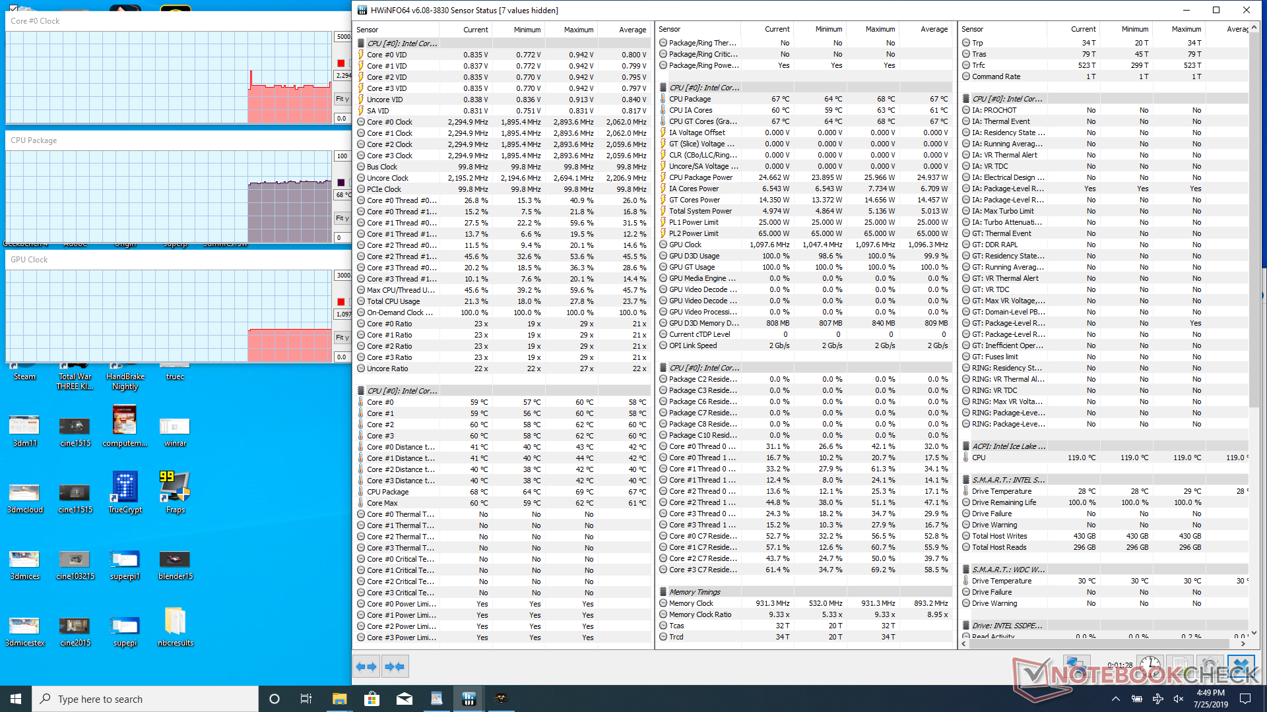
Task: Open Microsoft Store from taskbar
Action: coord(372,699)
